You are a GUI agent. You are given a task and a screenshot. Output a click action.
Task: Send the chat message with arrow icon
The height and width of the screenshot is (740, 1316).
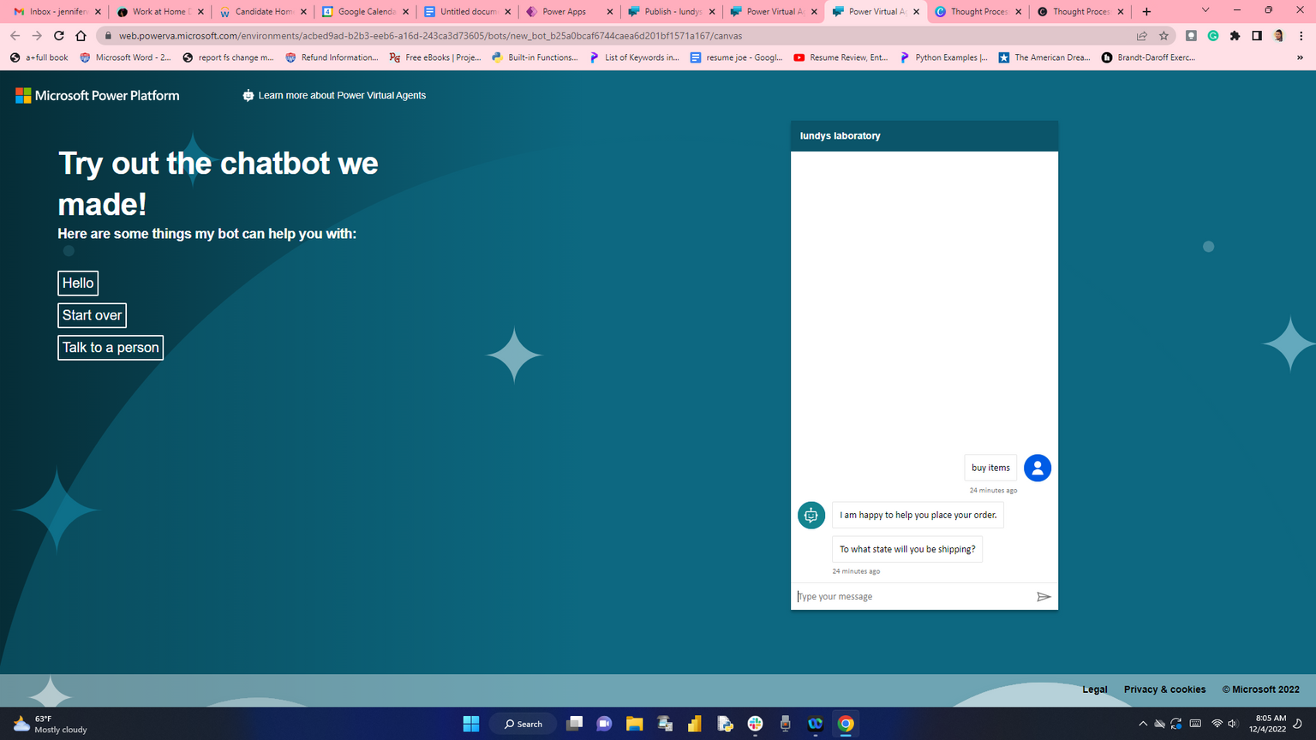coord(1043,597)
